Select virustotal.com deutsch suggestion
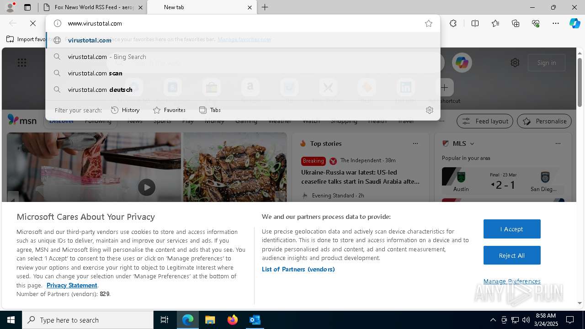The width and height of the screenshot is (585, 329). pyautogui.click(x=243, y=90)
